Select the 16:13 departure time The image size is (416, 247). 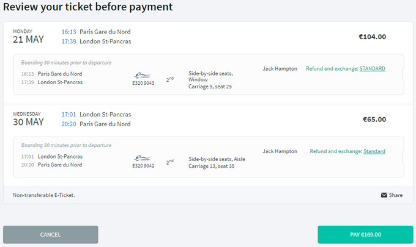point(69,32)
